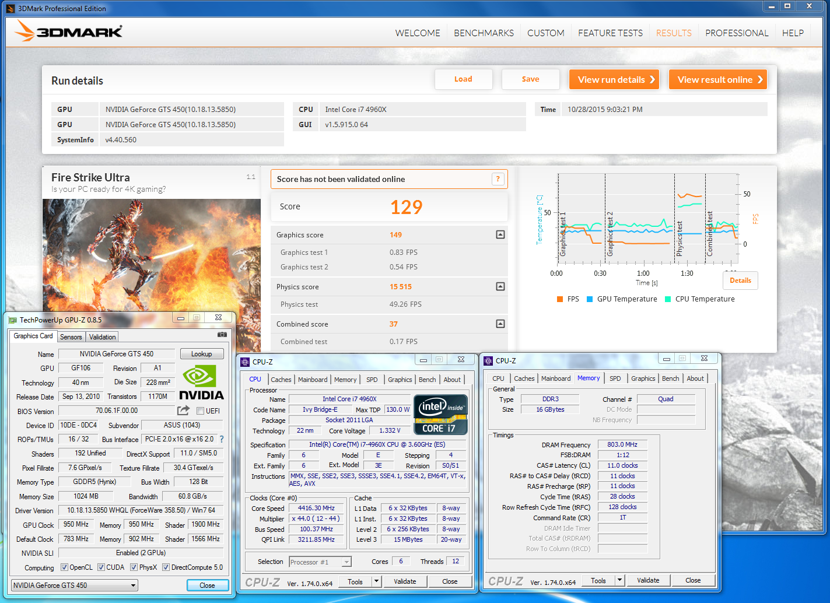Click the green CPU Temperature legend swatch
Viewport: 830px width, 603px height.
point(668,299)
